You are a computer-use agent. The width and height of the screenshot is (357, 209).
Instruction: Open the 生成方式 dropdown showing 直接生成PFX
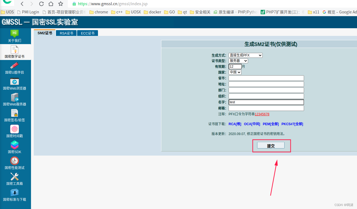click(x=245, y=55)
